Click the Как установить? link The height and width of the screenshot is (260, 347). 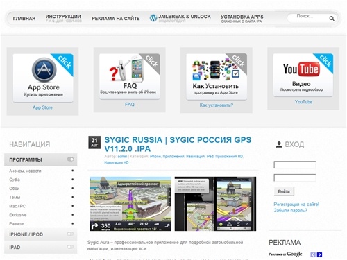(217, 105)
